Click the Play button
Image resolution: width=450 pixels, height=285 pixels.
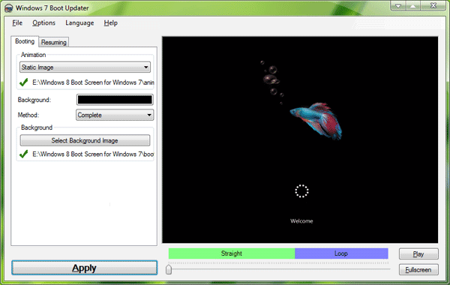click(418, 254)
